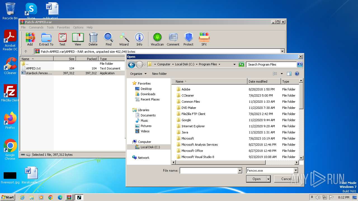Select Desktop under Favorites

[x=146, y=89]
